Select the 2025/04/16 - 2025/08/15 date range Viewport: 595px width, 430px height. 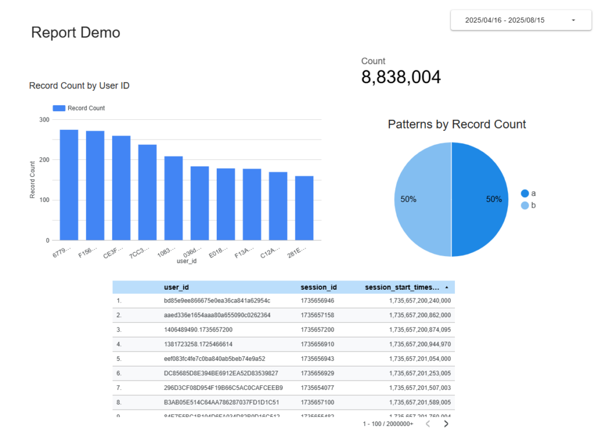[504, 20]
